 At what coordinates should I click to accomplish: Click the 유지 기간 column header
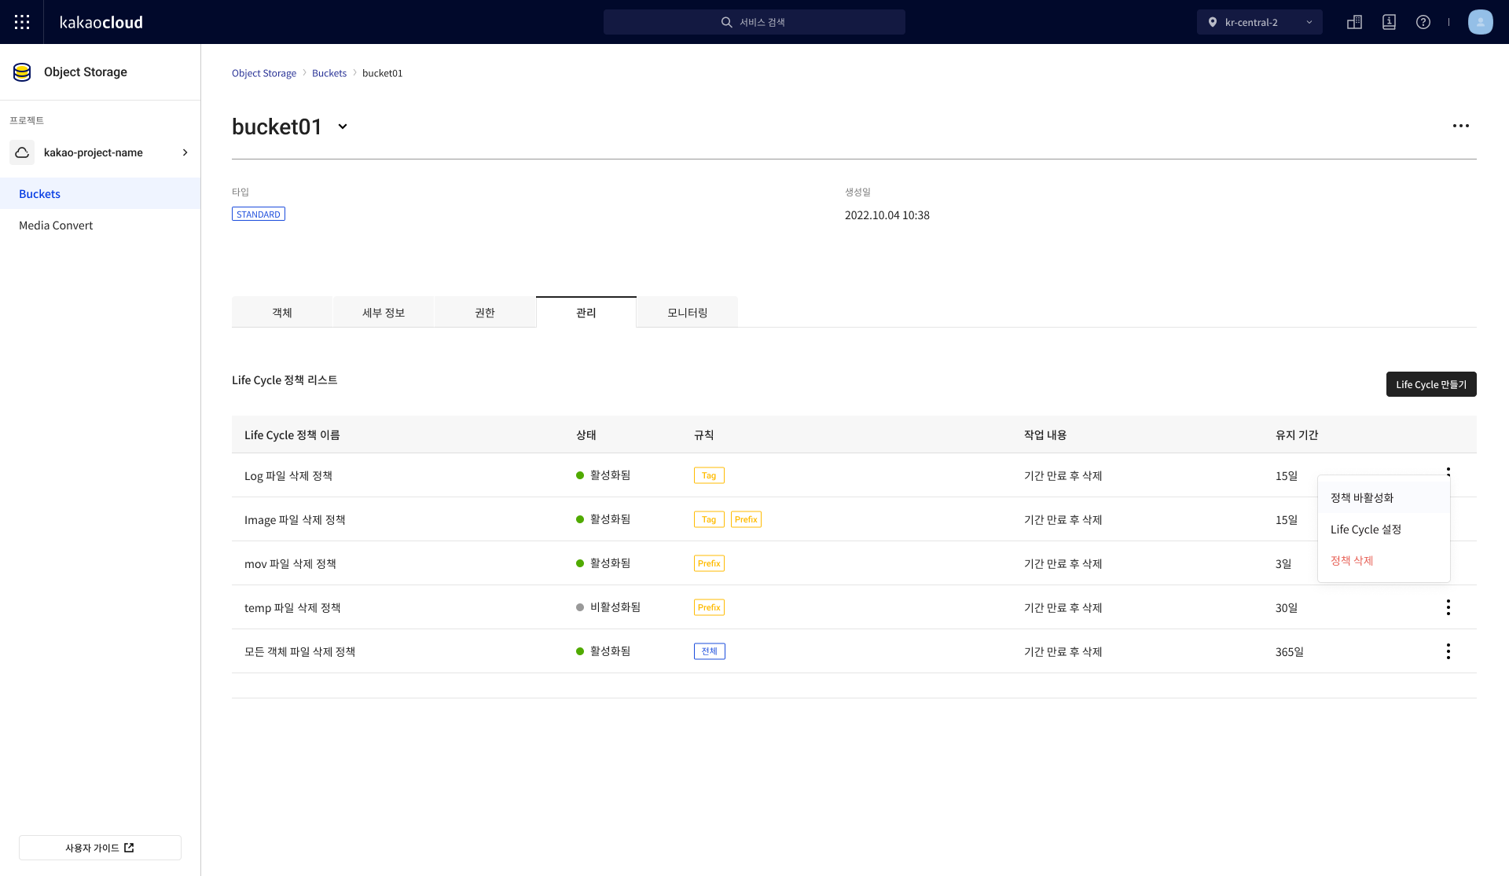click(x=1297, y=434)
